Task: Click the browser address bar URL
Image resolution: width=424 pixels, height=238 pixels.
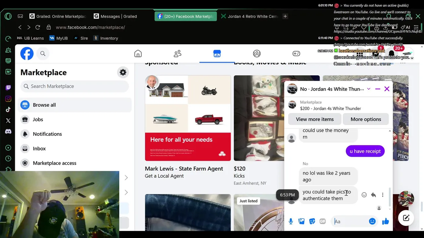Action: click(x=90, y=27)
